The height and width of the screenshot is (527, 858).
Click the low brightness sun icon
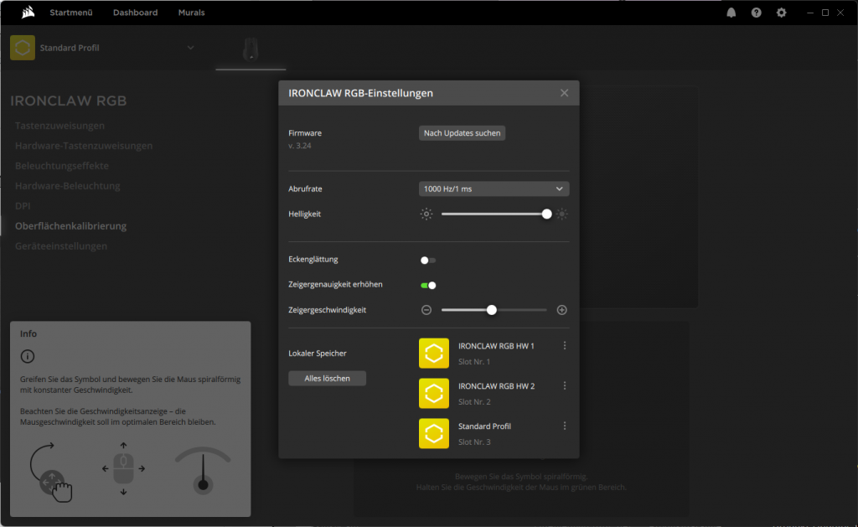426,214
